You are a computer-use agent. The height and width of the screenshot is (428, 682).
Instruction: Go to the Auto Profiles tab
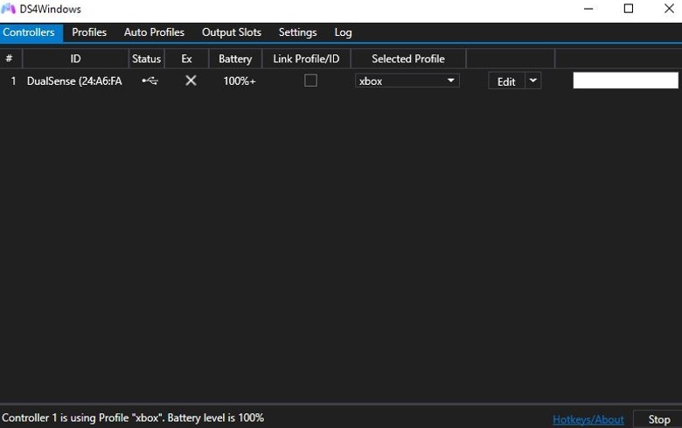(x=154, y=32)
